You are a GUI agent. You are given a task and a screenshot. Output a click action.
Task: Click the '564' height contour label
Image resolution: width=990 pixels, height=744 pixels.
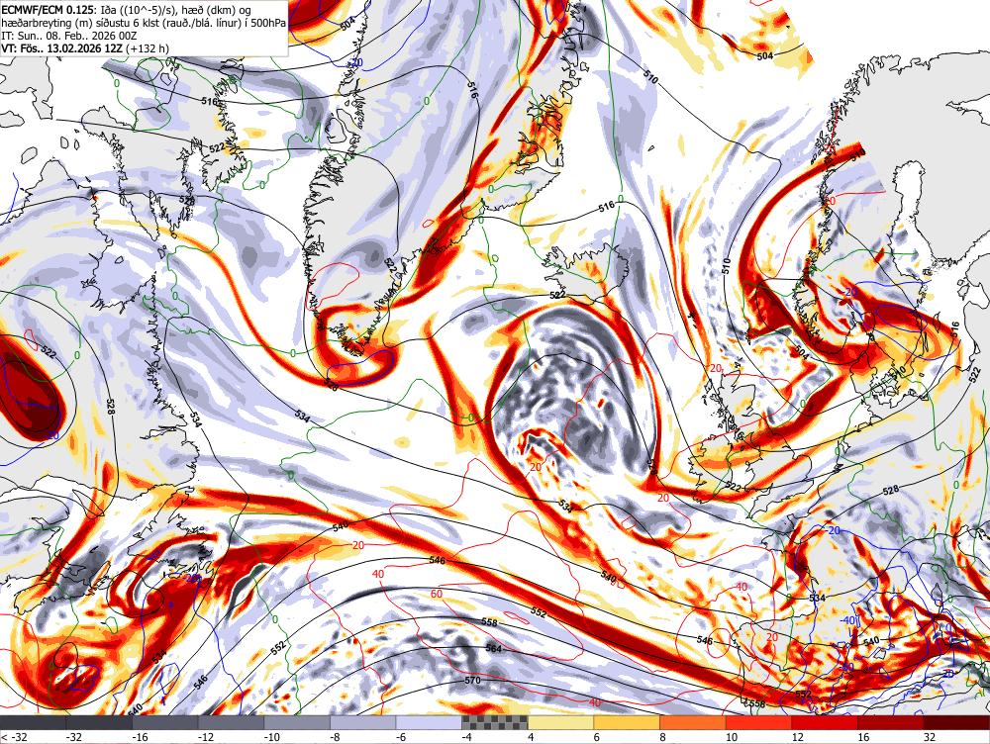click(x=494, y=648)
